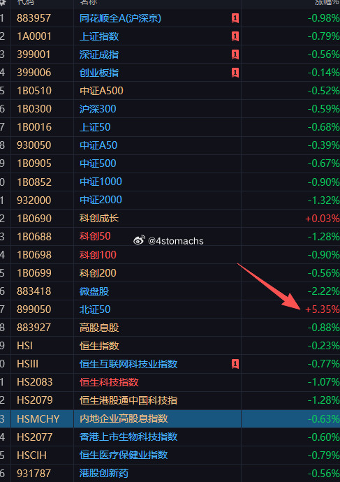340x482 pixels.
Task: Open the 微盘股 index name
Action: coord(94,291)
